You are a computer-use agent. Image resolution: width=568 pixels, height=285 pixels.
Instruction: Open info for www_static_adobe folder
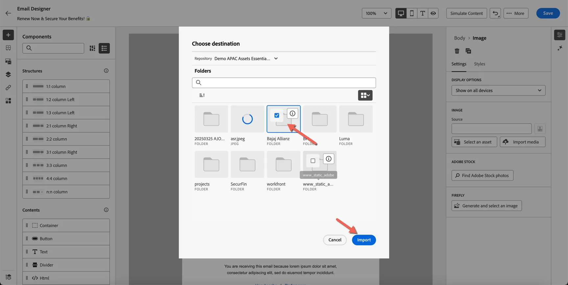click(x=328, y=159)
